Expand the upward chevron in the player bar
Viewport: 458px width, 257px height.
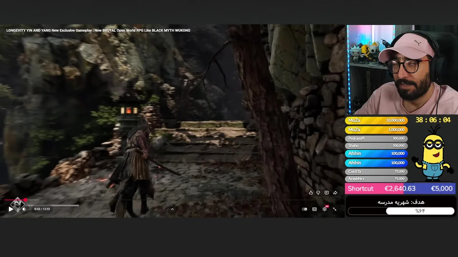pos(172,209)
